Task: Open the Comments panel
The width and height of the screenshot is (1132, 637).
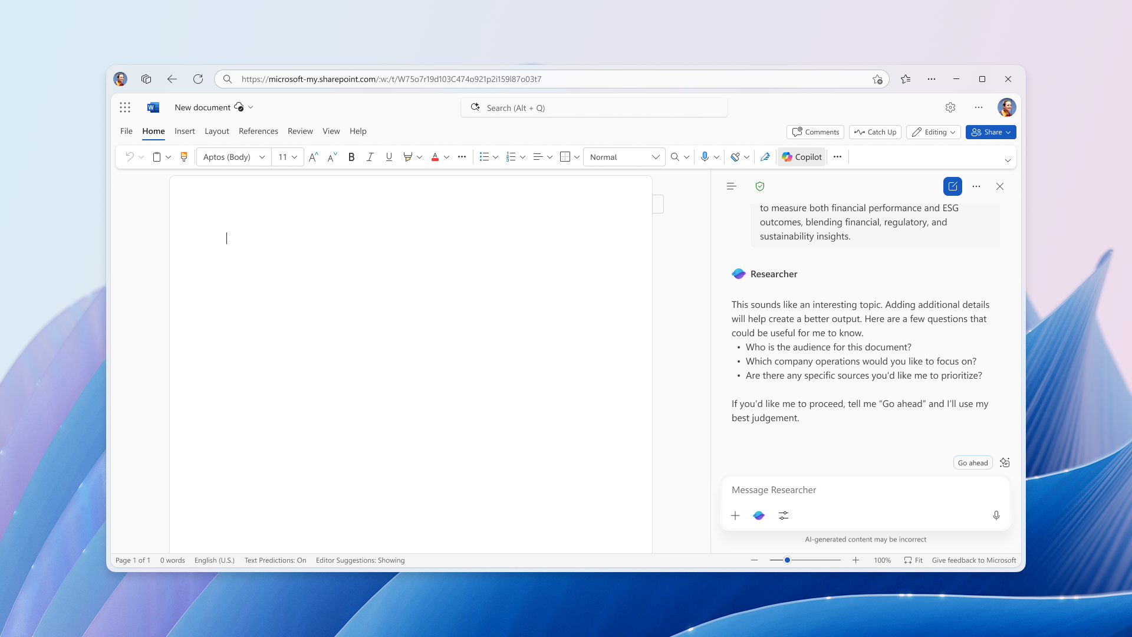Action: coord(815,132)
